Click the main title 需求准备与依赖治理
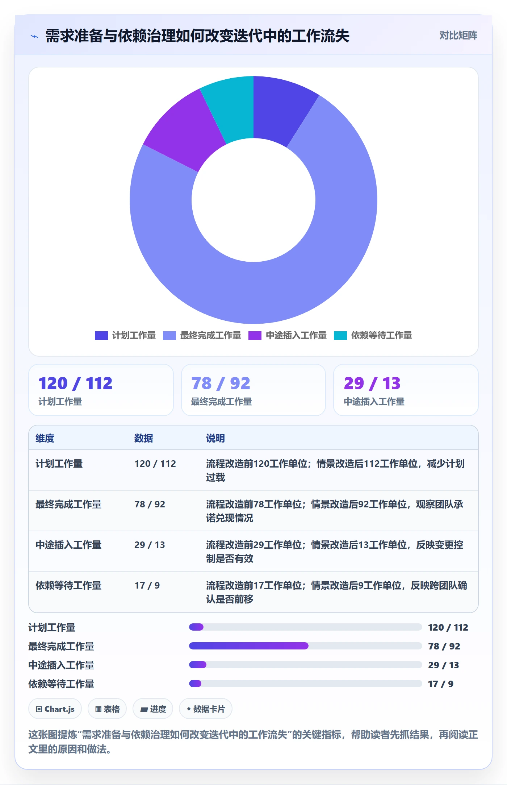The image size is (507, 785). (x=197, y=36)
